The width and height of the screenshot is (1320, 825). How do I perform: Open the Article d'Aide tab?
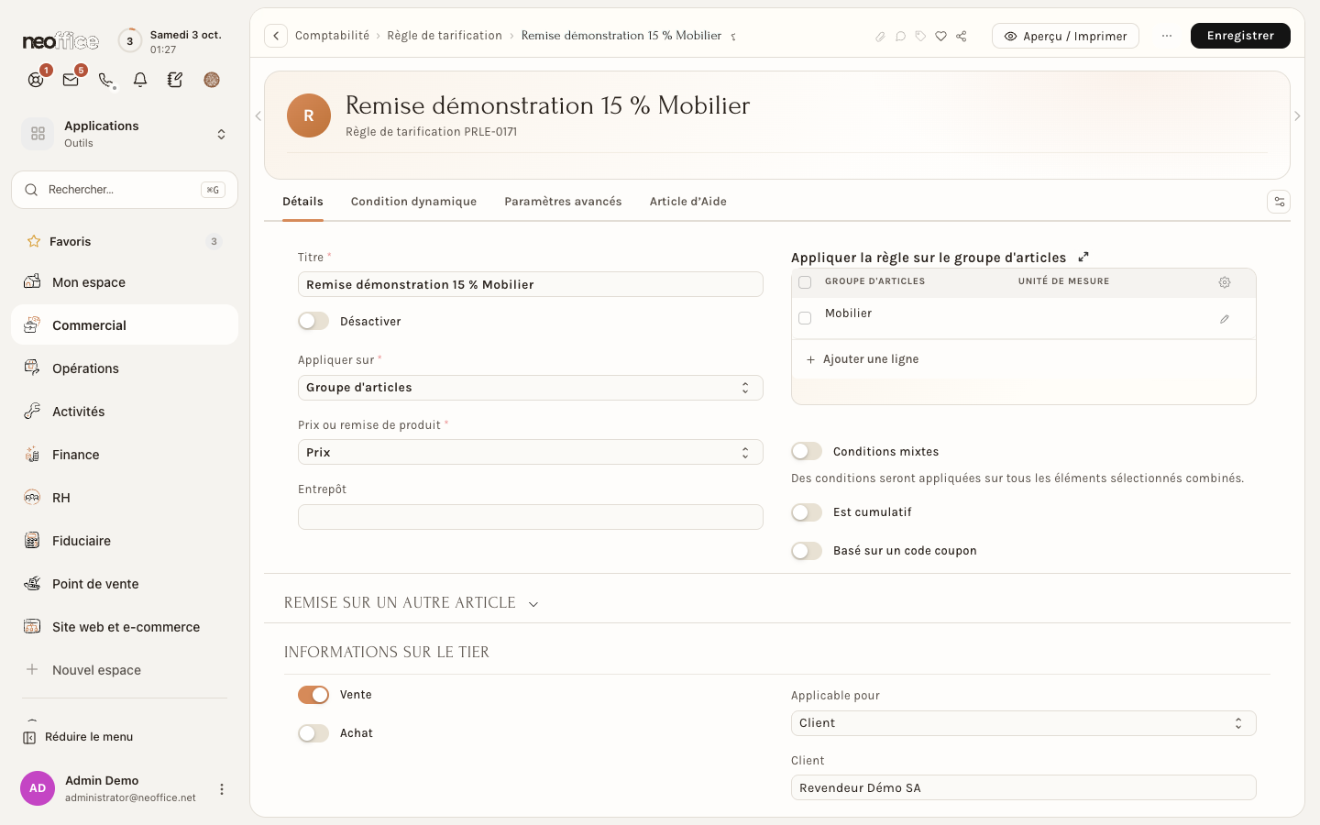688,202
